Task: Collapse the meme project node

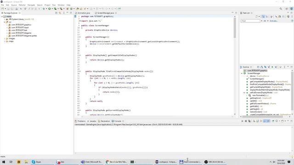Action: click(2, 16)
